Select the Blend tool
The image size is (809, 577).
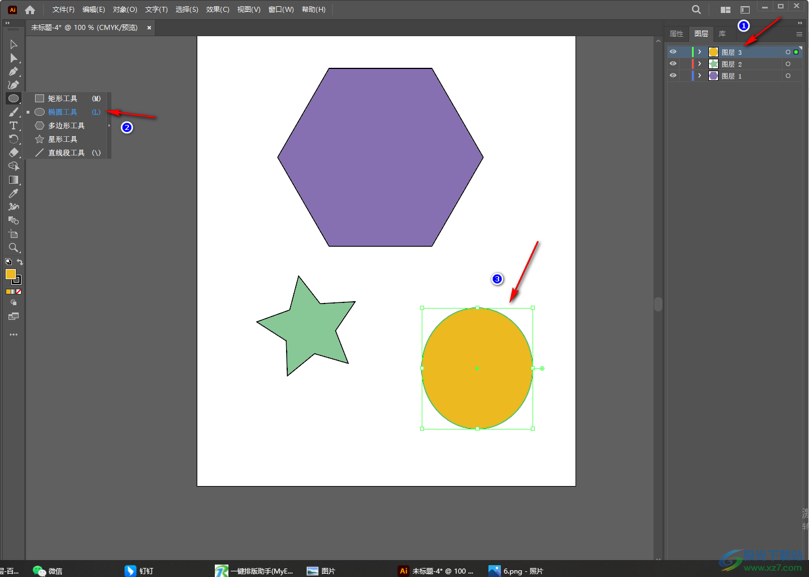tap(14, 220)
